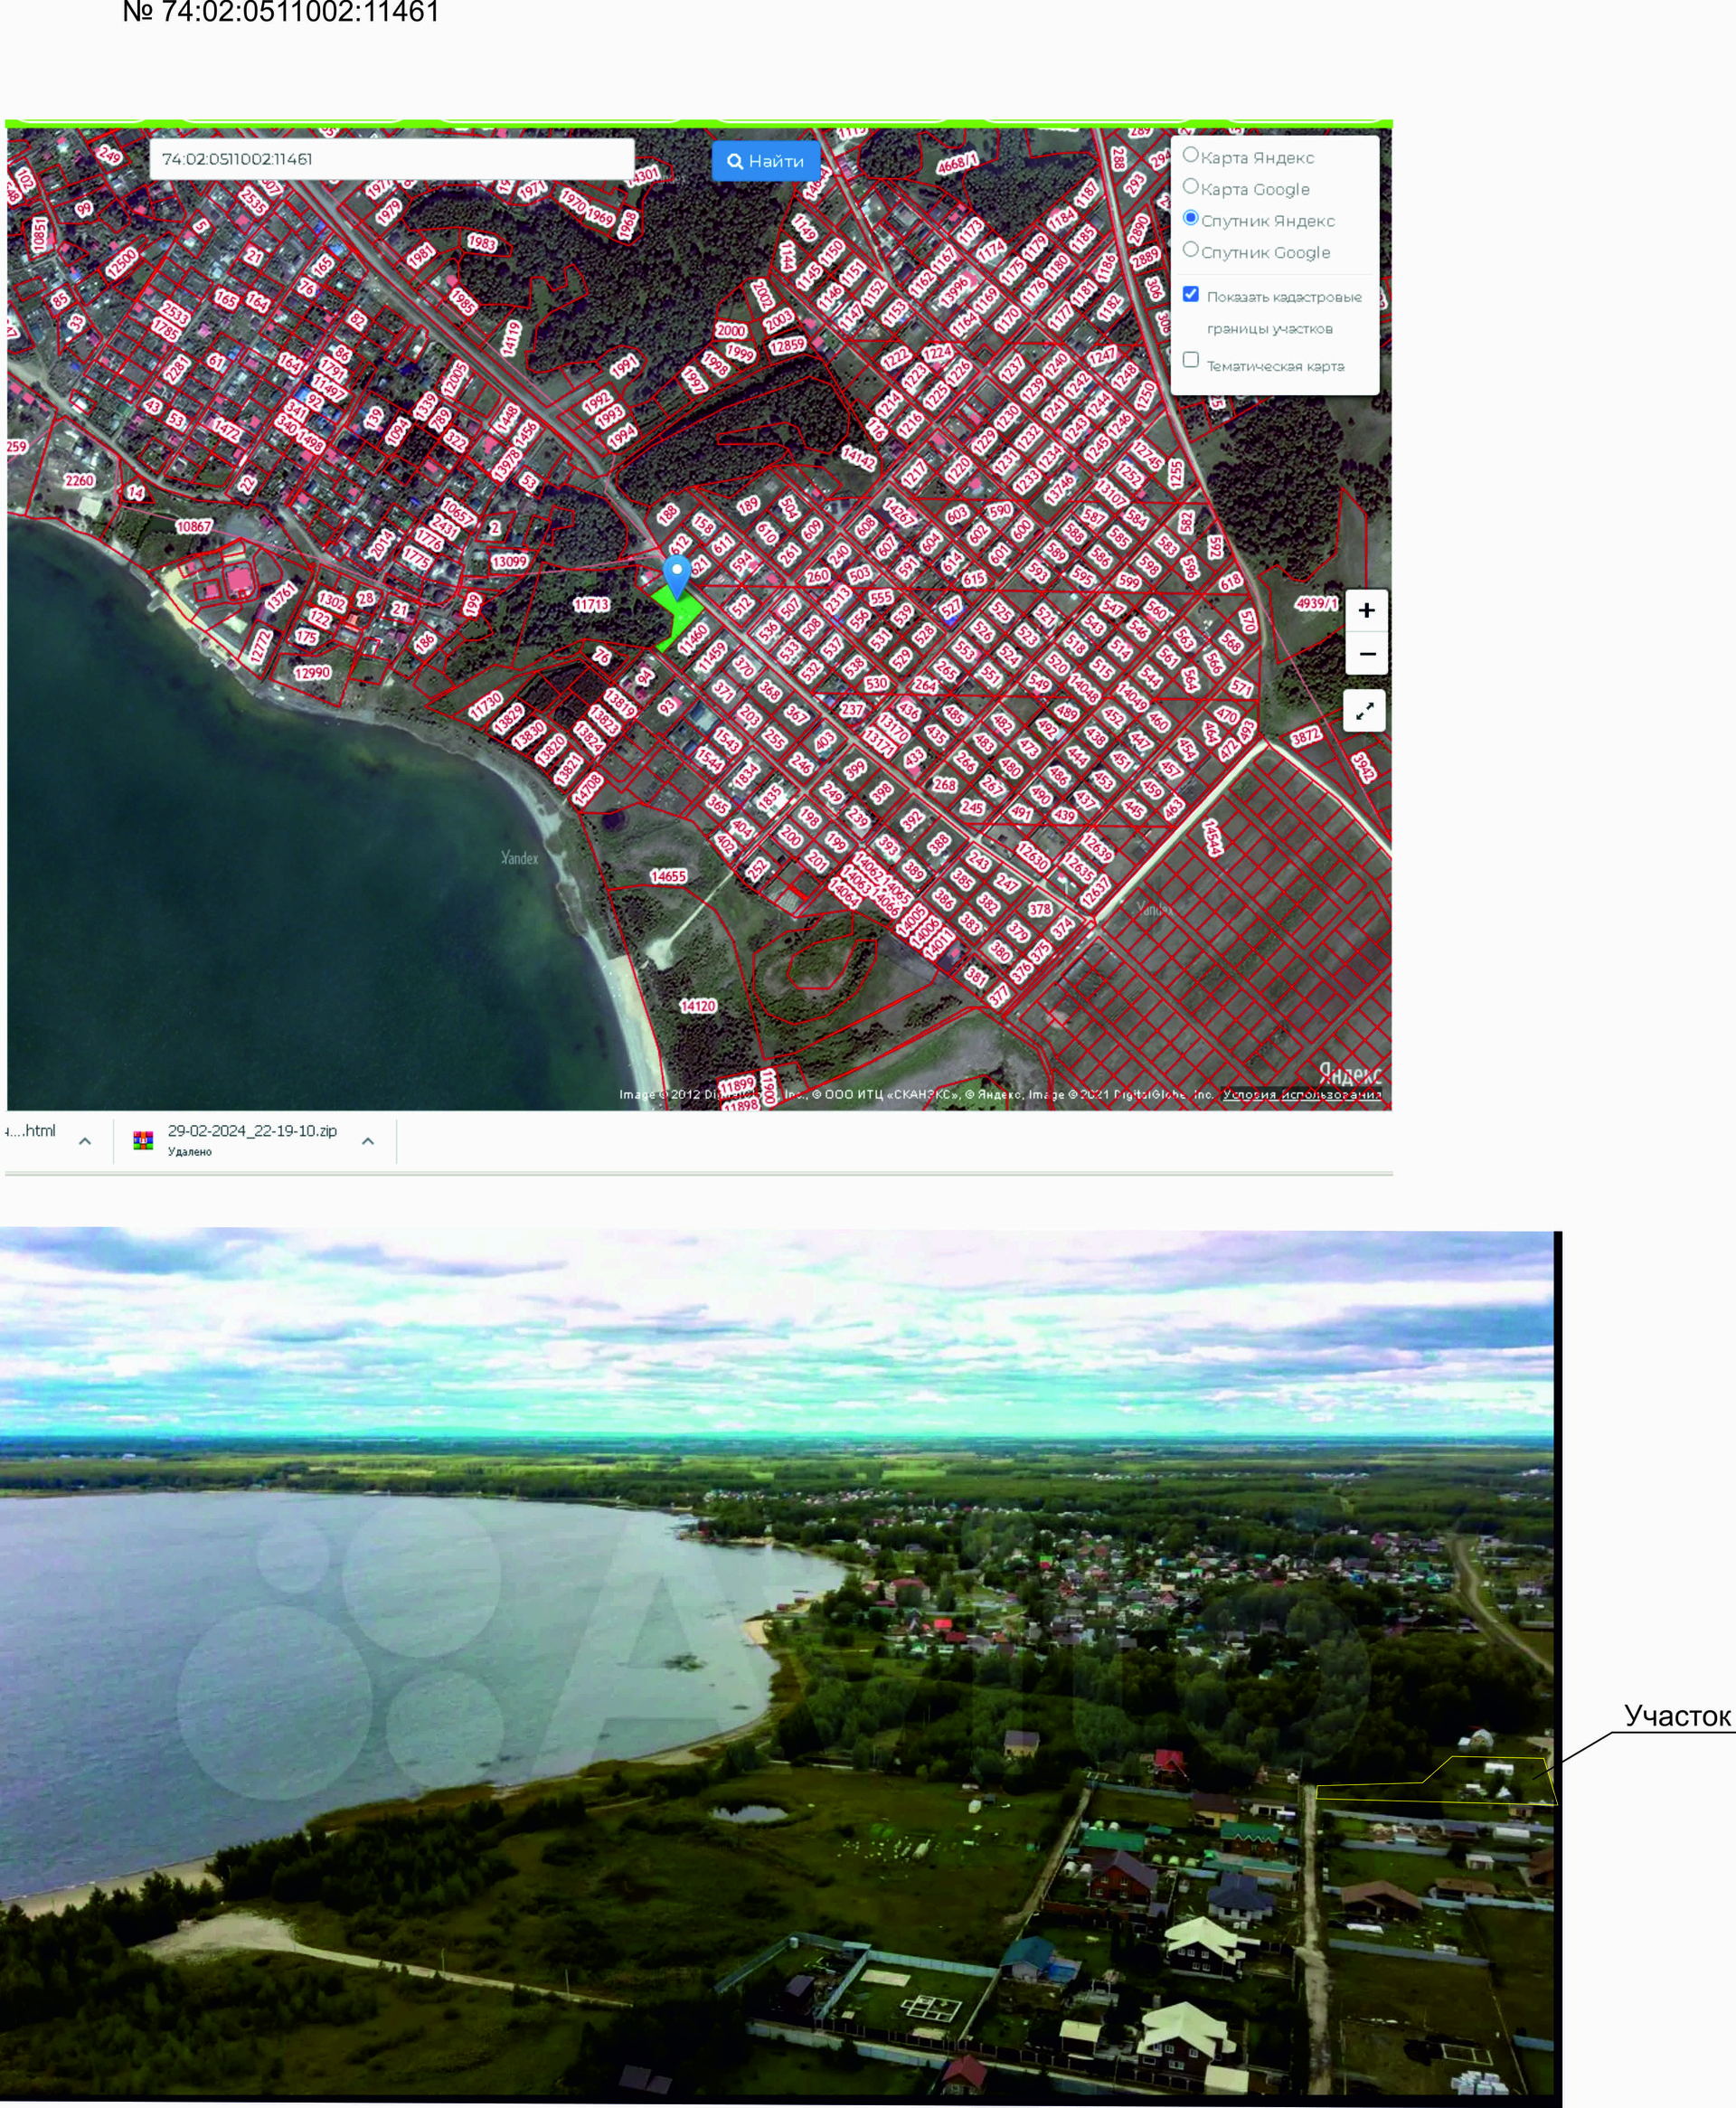This screenshot has height=2108, width=1736.
Task: Click parcel label 11713 on map
Action: 591,604
